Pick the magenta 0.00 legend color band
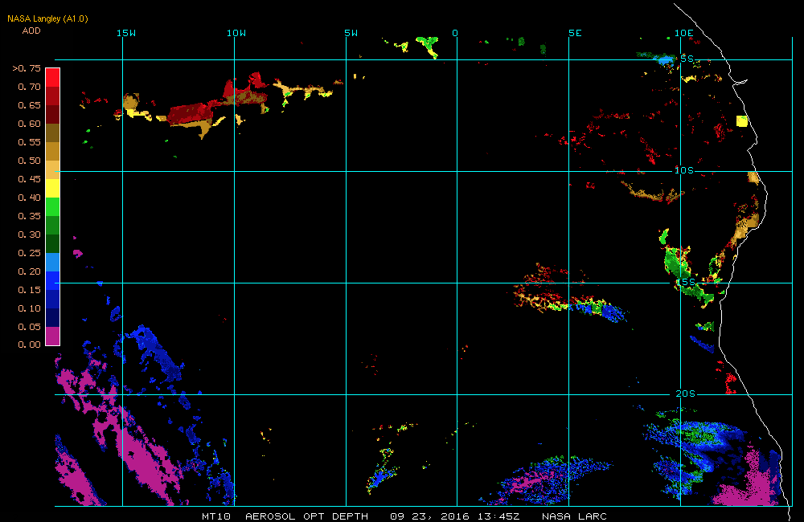The width and height of the screenshot is (804, 522). 53,336
